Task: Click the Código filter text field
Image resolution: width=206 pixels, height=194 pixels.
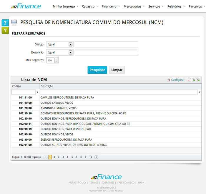Action: coord(106,45)
